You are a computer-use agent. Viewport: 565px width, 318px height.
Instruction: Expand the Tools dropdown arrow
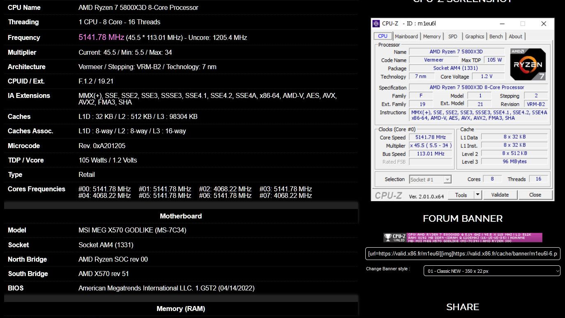(478, 195)
